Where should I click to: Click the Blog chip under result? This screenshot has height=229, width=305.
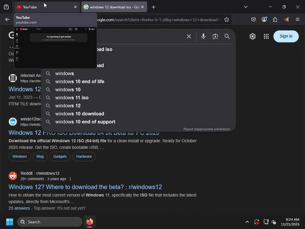[x=40, y=156]
